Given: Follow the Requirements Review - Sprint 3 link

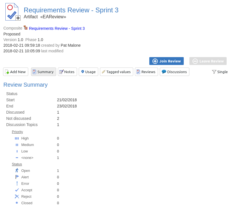Looking at the screenshot, I should (x=57, y=28).
